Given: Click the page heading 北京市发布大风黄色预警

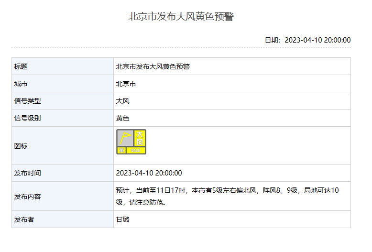Looking at the screenshot, I should (181, 16).
